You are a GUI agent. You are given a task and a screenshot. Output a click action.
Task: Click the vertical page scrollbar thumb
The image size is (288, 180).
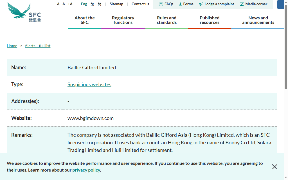(x=286, y=47)
